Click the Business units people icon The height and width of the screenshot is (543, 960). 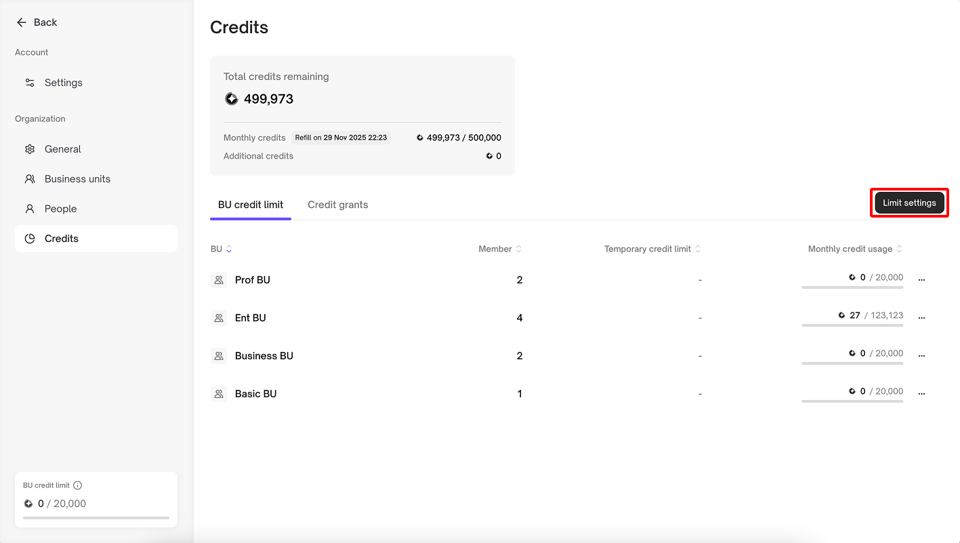click(30, 179)
